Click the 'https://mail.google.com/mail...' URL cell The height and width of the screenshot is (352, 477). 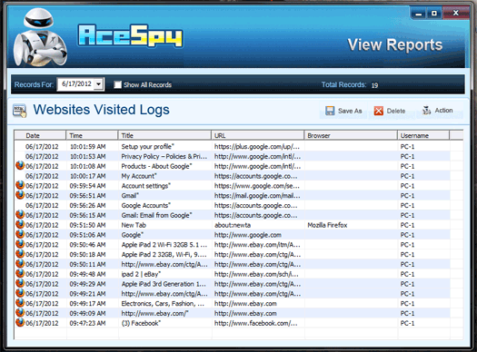pyautogui.click(x=257, y=195)
